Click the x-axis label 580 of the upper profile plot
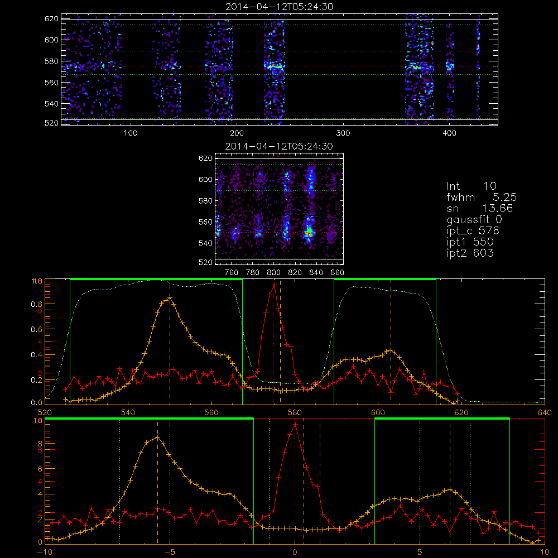 [x=295, y=413]
